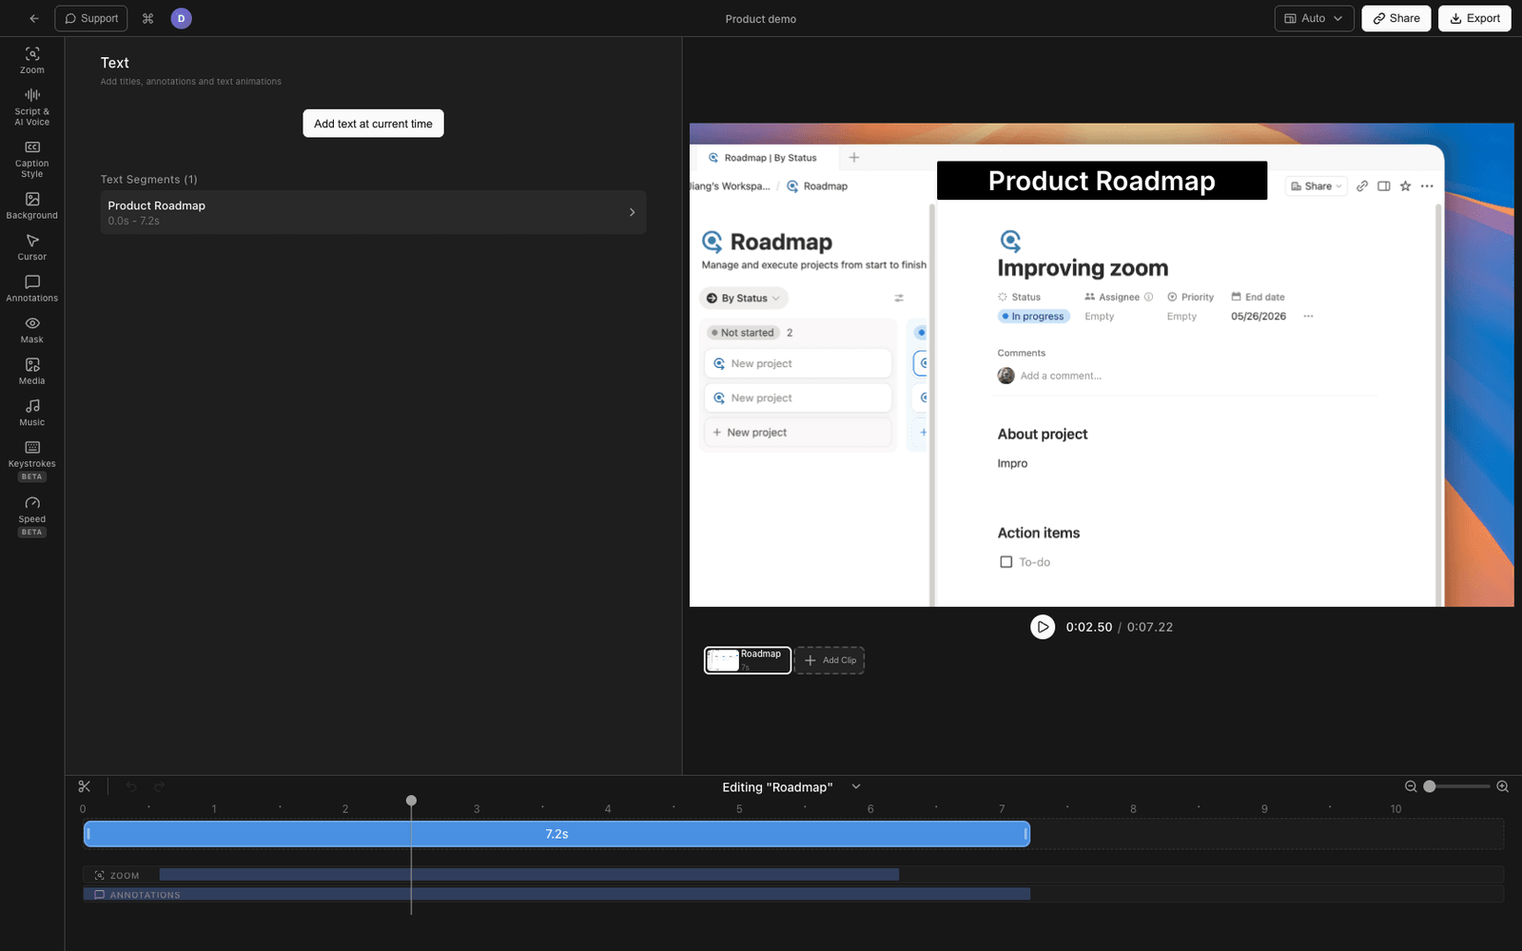Open the Background settings
Image resolution: width=1522 pixels, height=951 pixels.
pos(32,205)
